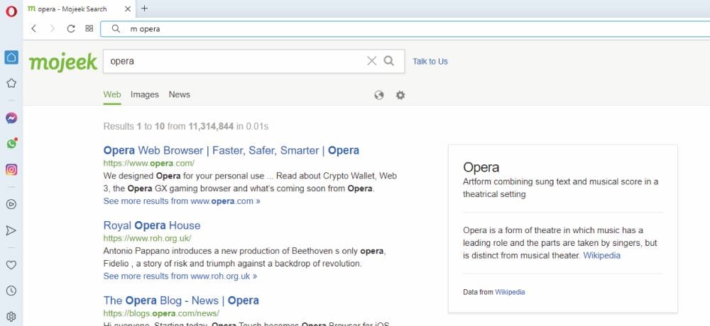See more results from www.roh.org.uk
Screen dimensions: 710x326
point(180,276)
